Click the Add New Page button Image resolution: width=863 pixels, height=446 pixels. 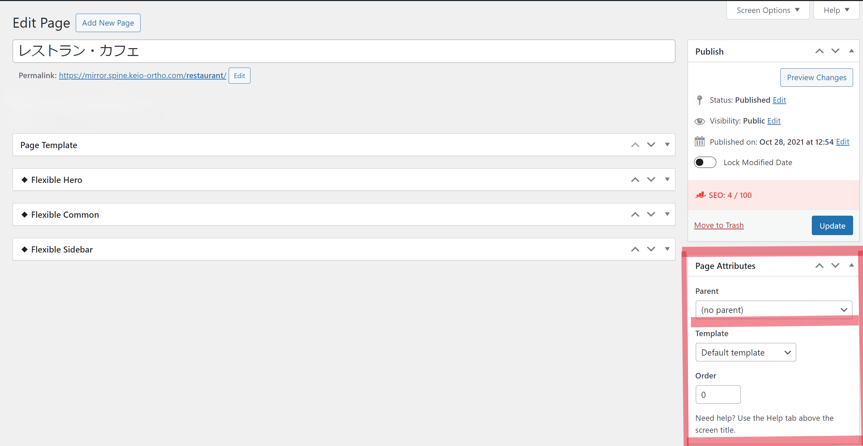(108, 23)
